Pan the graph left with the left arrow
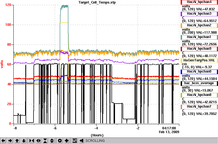This screenshot has height=144, width=218. (x=3, y=141)
